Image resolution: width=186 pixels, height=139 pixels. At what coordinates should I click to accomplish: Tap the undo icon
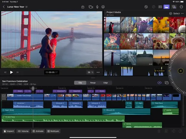pos(146,7)
